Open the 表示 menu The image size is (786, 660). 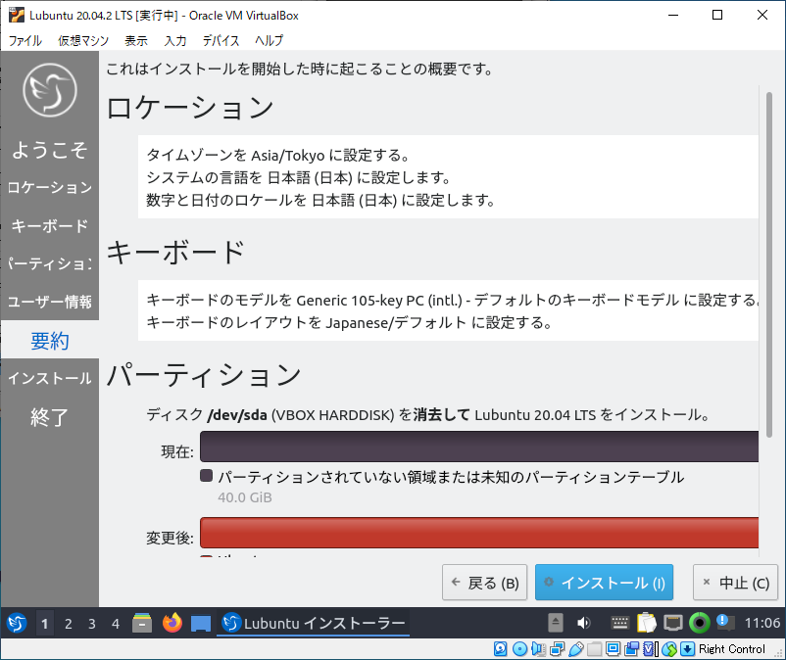(136, 40)
